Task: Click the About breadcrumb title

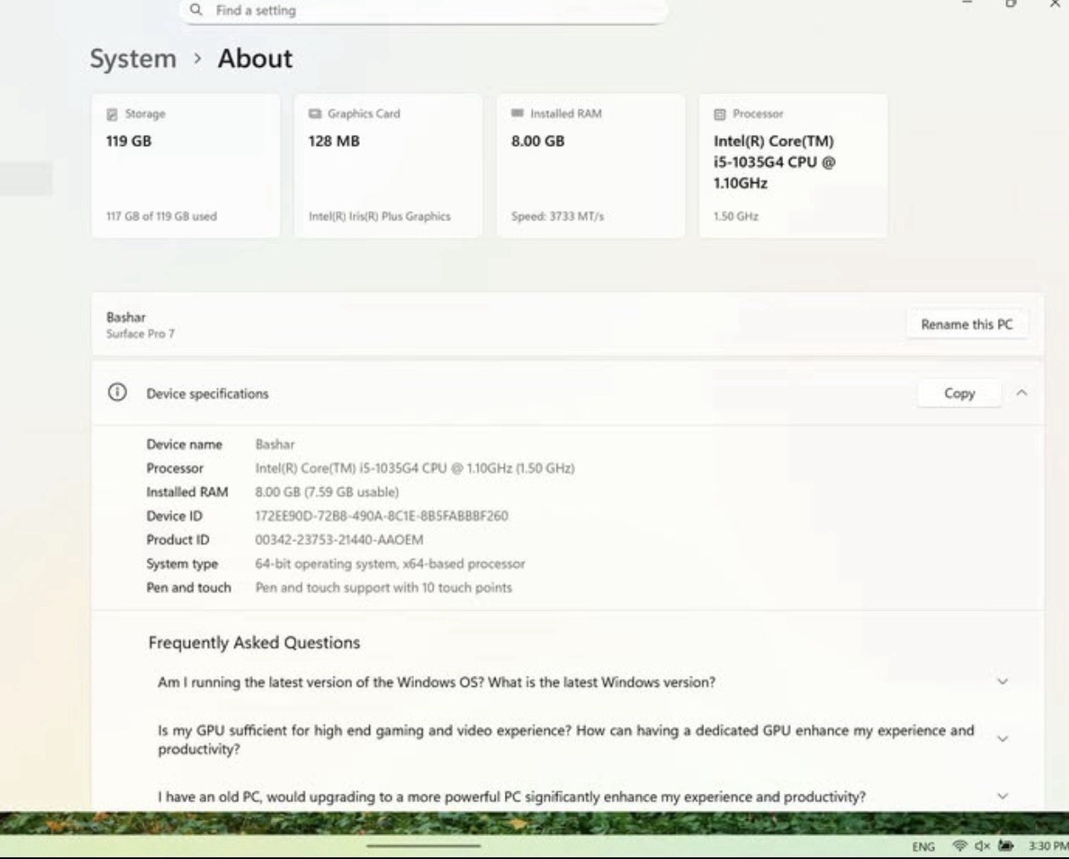Action: [x=255, y=59]
